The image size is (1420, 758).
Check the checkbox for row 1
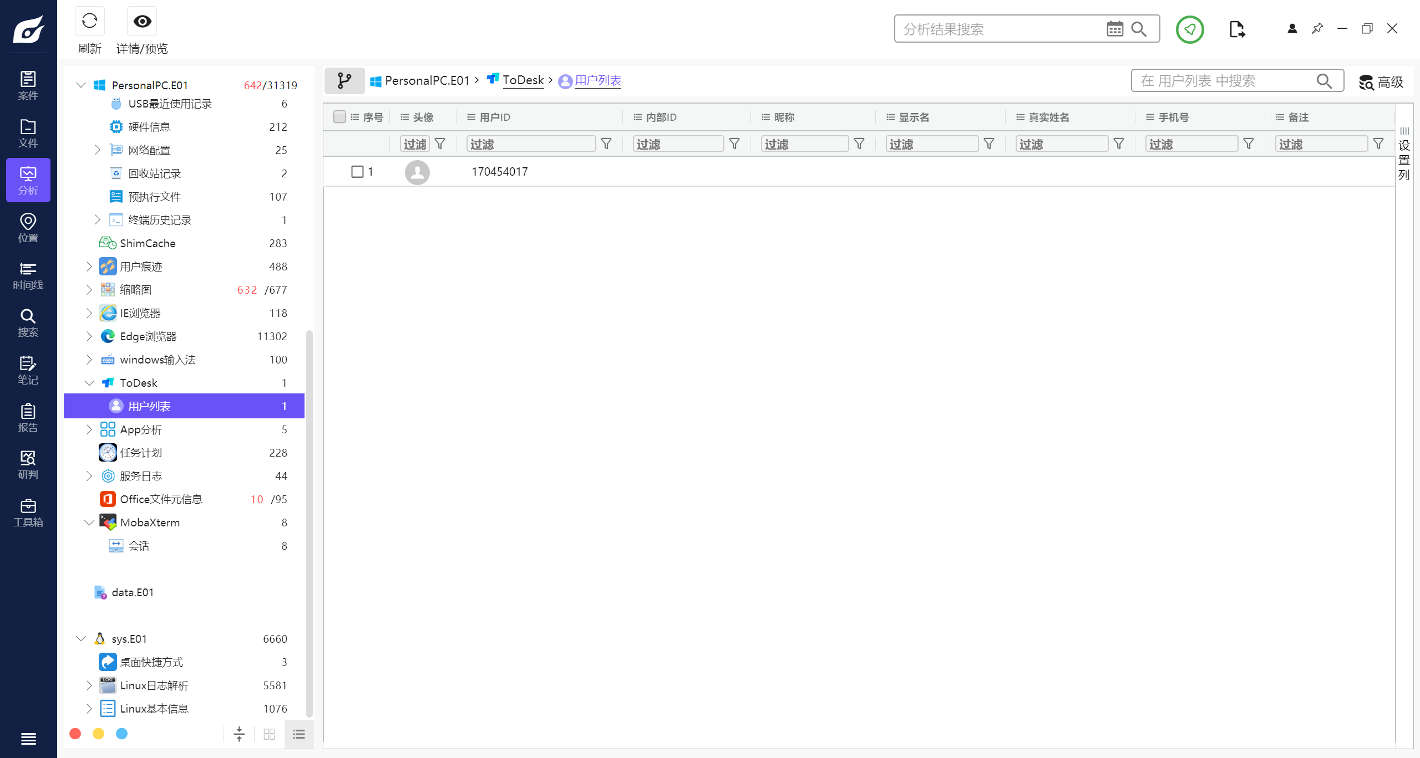tap(357, 172)
